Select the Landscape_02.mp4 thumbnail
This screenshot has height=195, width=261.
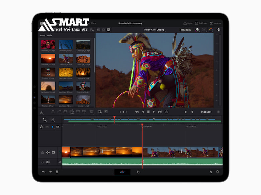(66, 45)
